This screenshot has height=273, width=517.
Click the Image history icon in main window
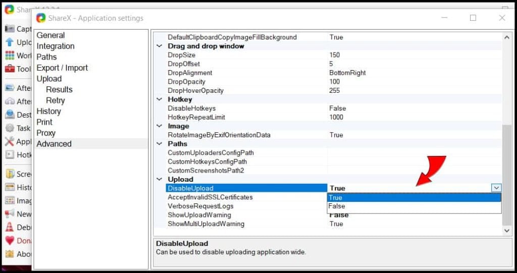point(10,200)
